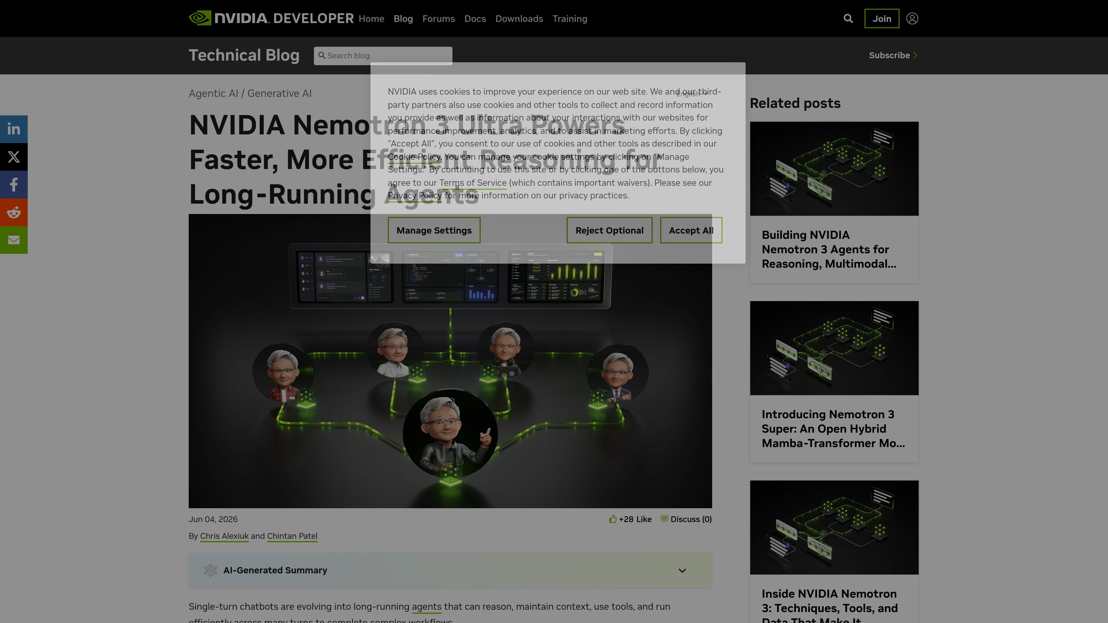Click Accept All cookies button
Screen dimensions: 1108x623
[691, 230]
